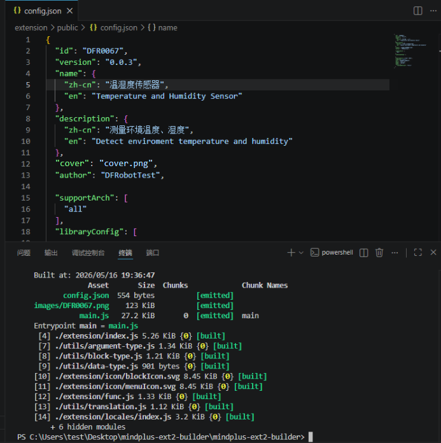Click the "cover.png" value
441x443 pixels.
(126, 164)
